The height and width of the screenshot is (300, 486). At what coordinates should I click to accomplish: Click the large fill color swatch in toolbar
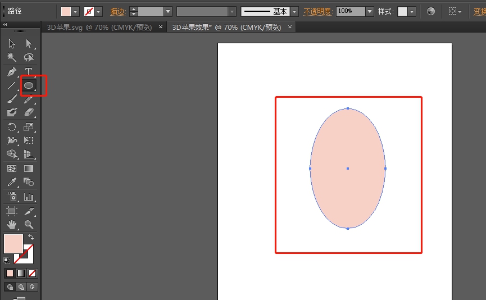(13, 244)
